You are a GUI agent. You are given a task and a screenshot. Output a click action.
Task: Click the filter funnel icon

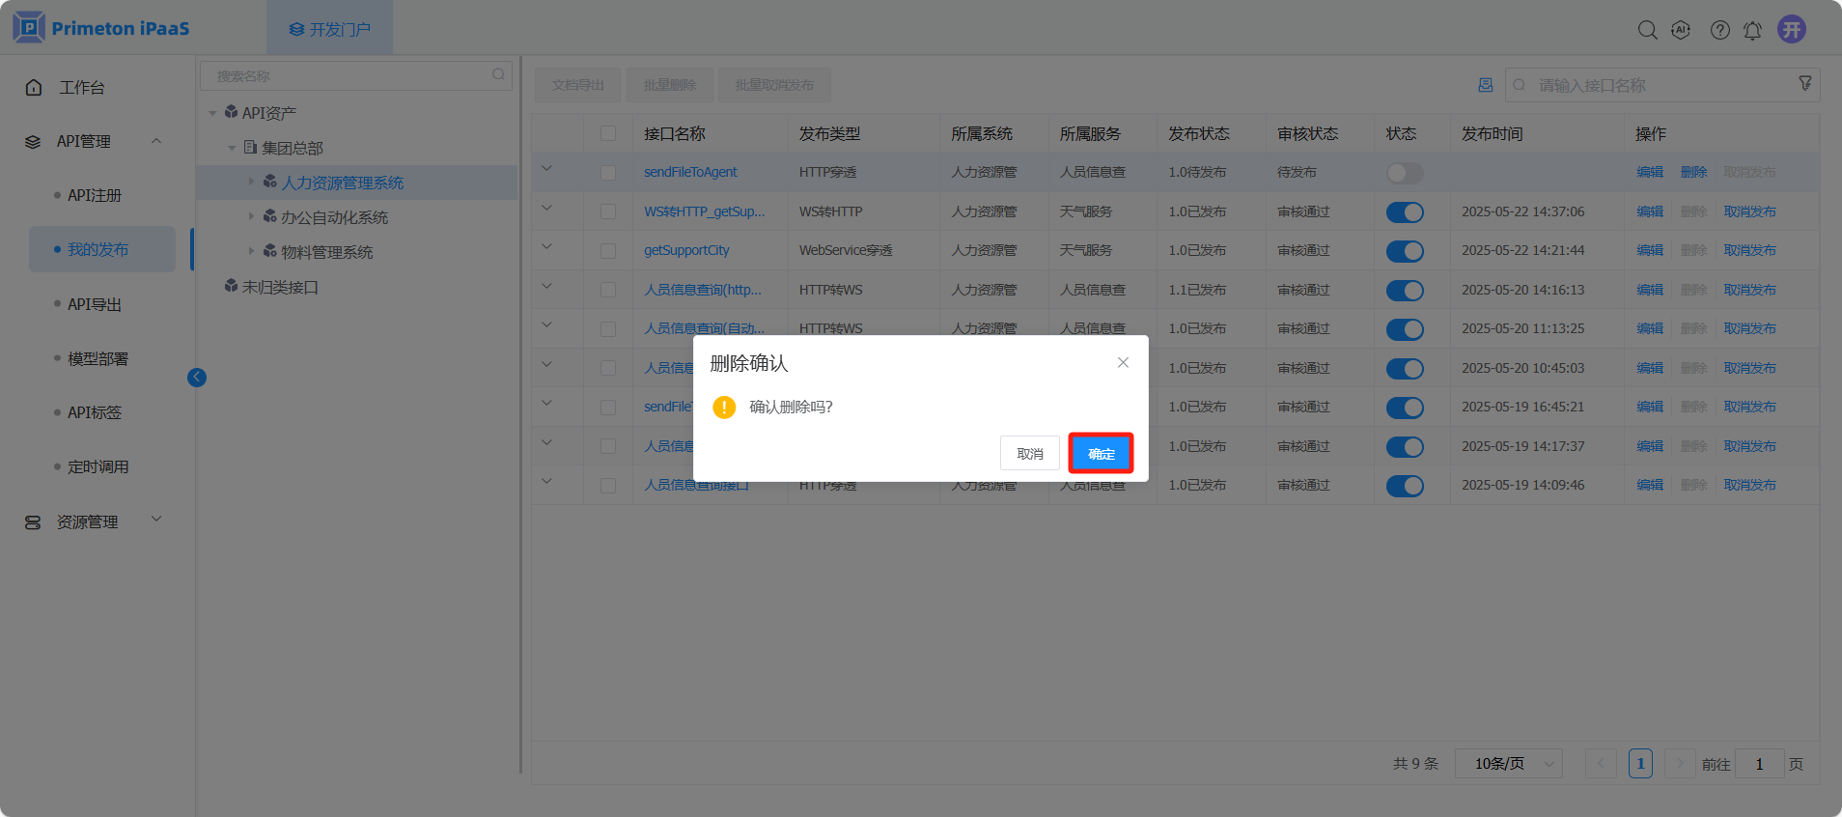tap(1804, 84)
